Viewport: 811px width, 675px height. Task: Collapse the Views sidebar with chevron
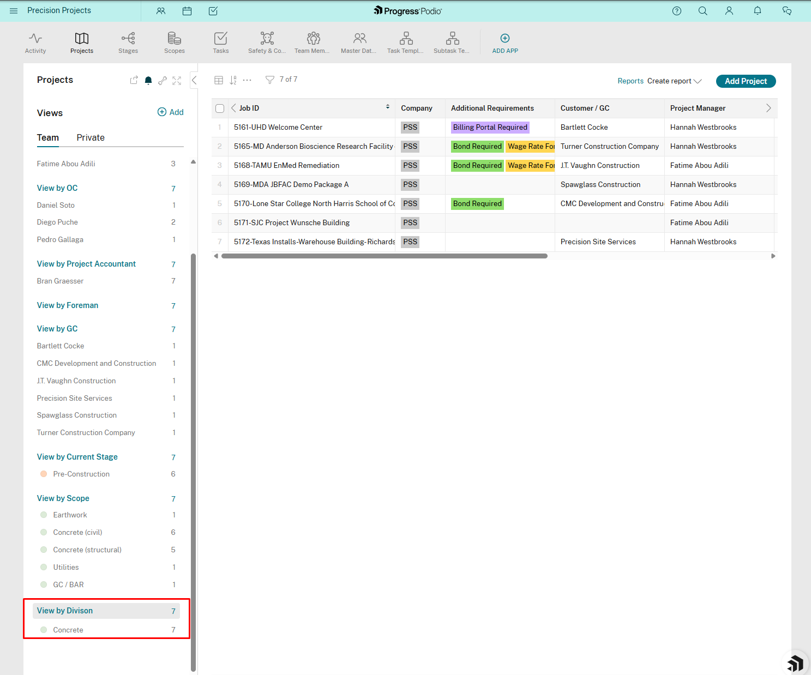(194, 80)
